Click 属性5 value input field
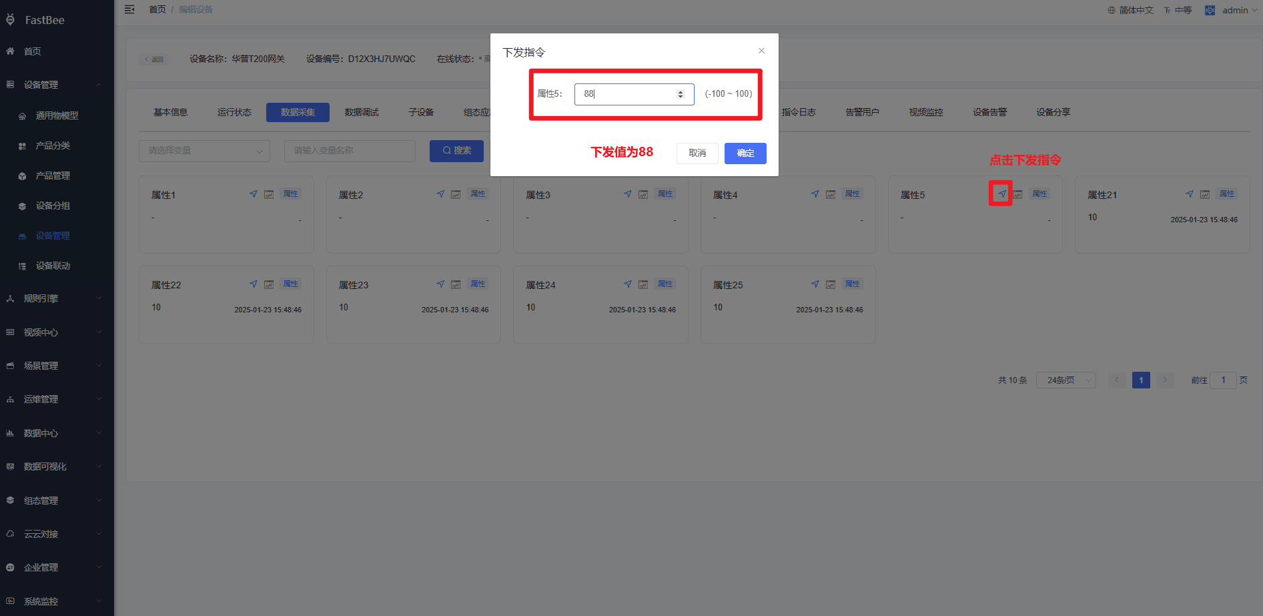 (x=634, y=94)
